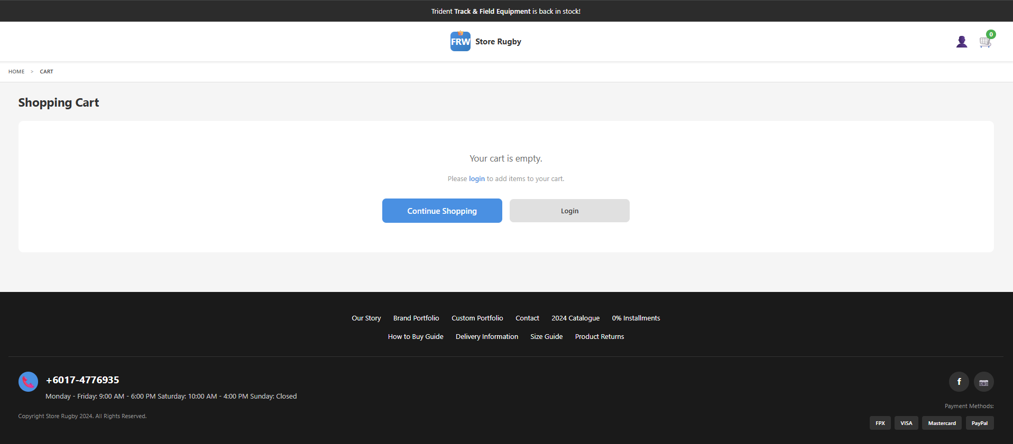Click the phone call icon

pos(28,382)
